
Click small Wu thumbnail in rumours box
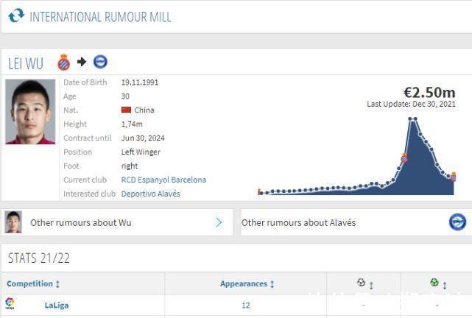point(13,222)
